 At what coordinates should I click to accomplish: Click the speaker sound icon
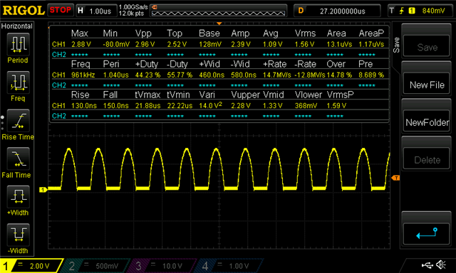(441, 264)
